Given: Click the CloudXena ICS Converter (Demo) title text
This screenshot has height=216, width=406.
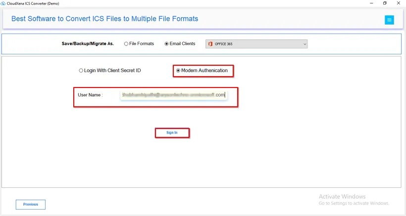Looking at the screenshot, I should coord(33,3).
